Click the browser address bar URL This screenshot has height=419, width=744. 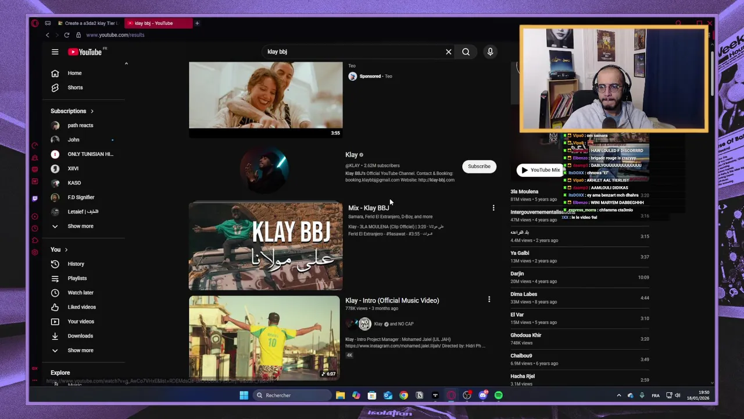(115, 35)
